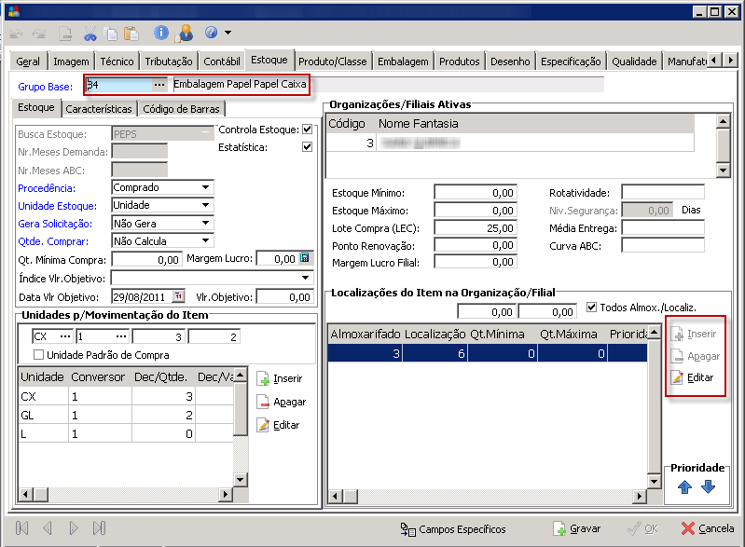Move priority up with blue up arrow
Viewport: 745px width, 547px height.
coord(685,486)
